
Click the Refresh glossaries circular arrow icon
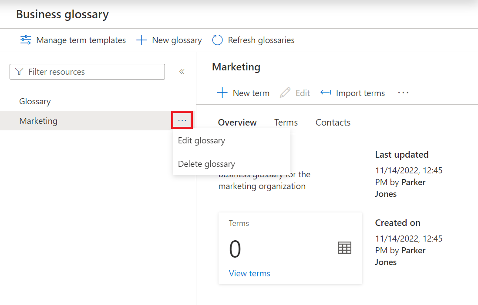pyautogui.click(x=217, y=40)
